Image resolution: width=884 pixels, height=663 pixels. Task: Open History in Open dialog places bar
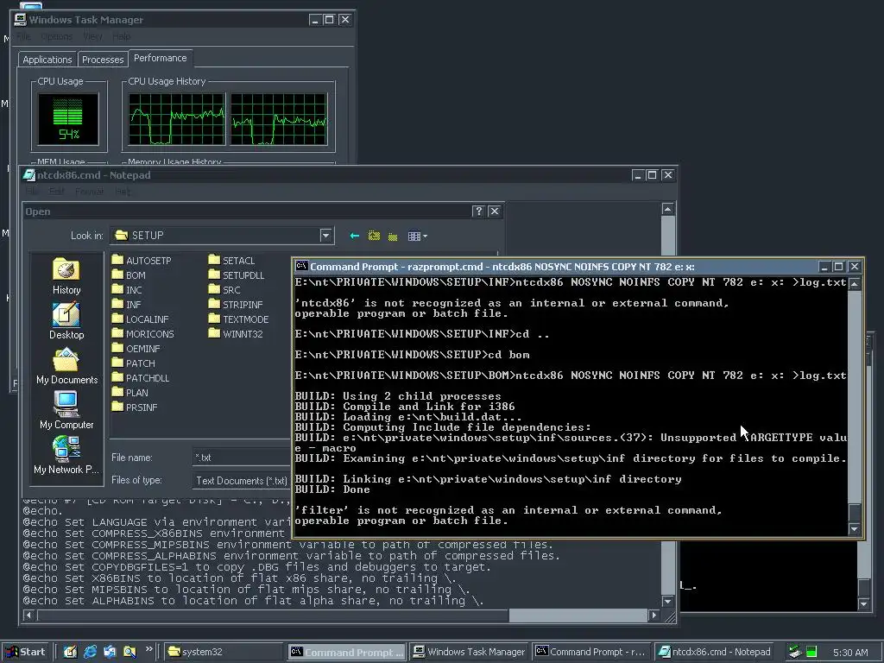(66, 276)
